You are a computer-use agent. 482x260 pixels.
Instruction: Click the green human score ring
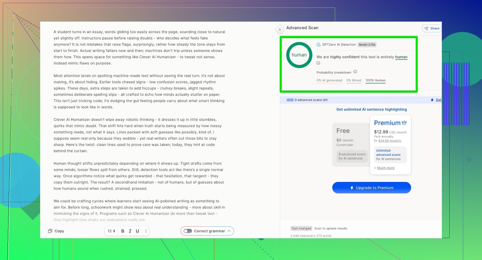[x=299, y=55]
